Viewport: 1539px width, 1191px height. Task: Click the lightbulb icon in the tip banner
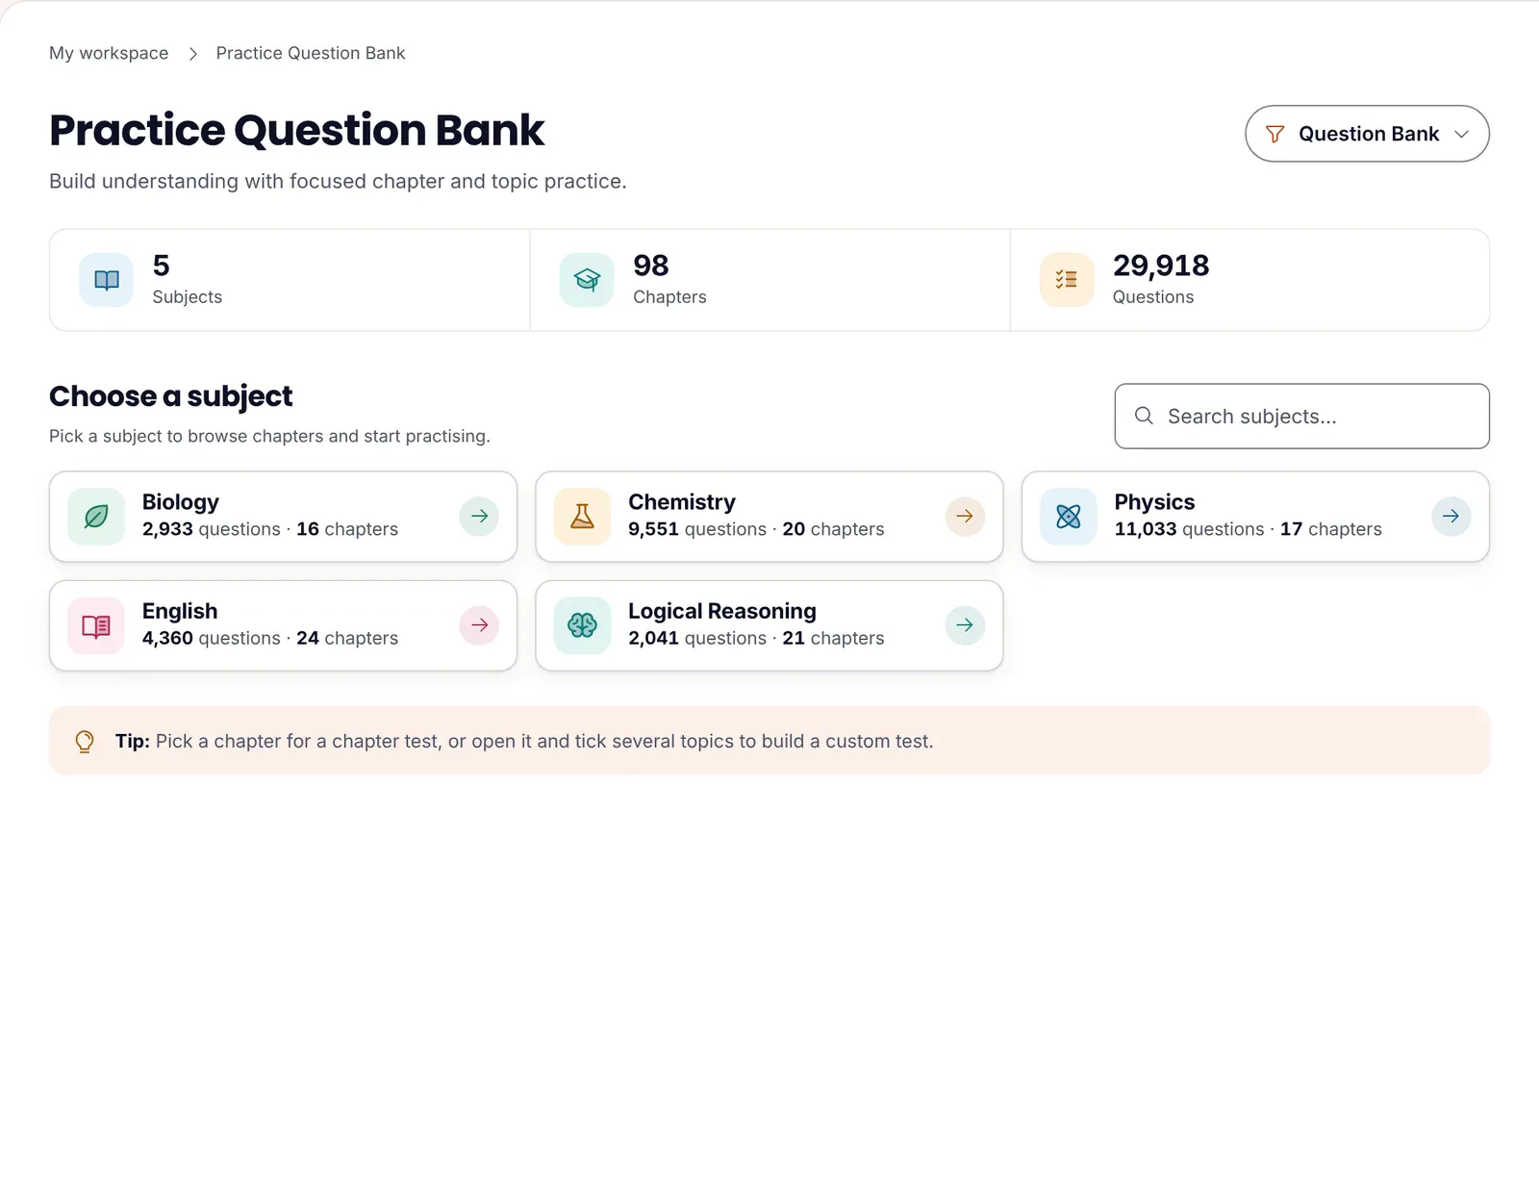point(85,742)
